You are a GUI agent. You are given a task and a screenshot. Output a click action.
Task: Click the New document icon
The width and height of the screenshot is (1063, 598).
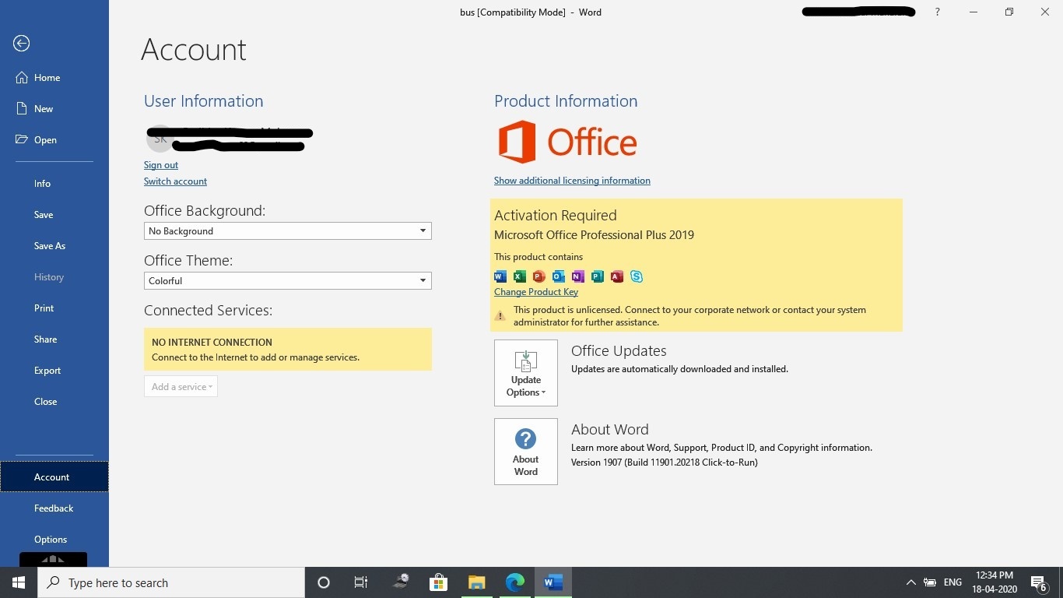pos(22,109)
